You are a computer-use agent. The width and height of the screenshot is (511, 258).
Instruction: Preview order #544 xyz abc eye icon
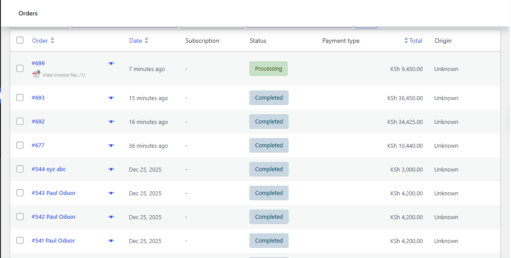[x=111, y=169]
